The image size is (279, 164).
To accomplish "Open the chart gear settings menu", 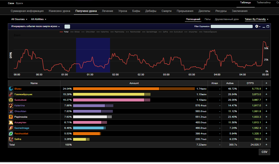I will coord(257,26).
